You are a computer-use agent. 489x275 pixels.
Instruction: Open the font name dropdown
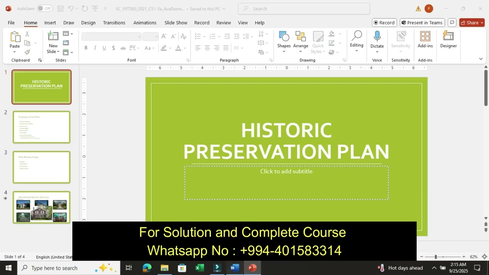coord(139,36)
